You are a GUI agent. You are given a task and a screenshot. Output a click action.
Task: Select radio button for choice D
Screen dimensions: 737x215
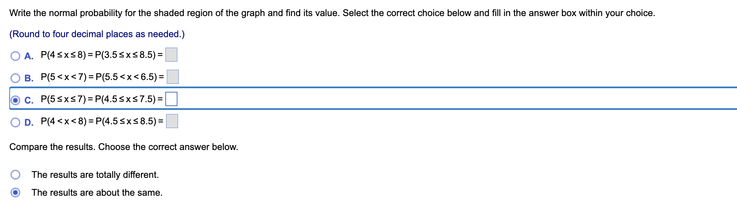point(15,122)
